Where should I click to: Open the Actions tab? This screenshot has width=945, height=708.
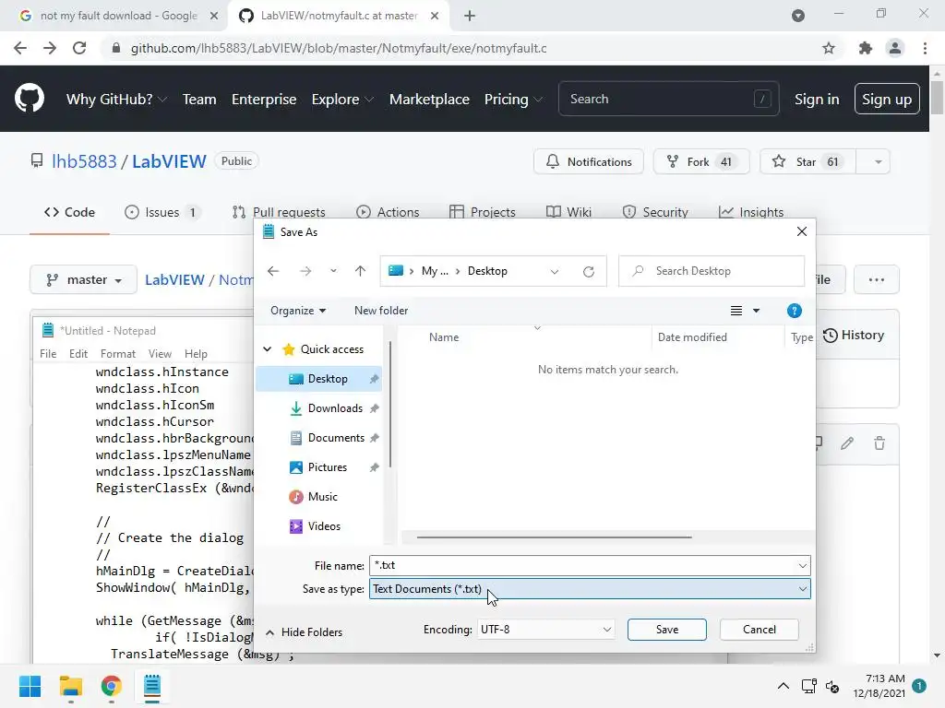[x=388, y=213]
